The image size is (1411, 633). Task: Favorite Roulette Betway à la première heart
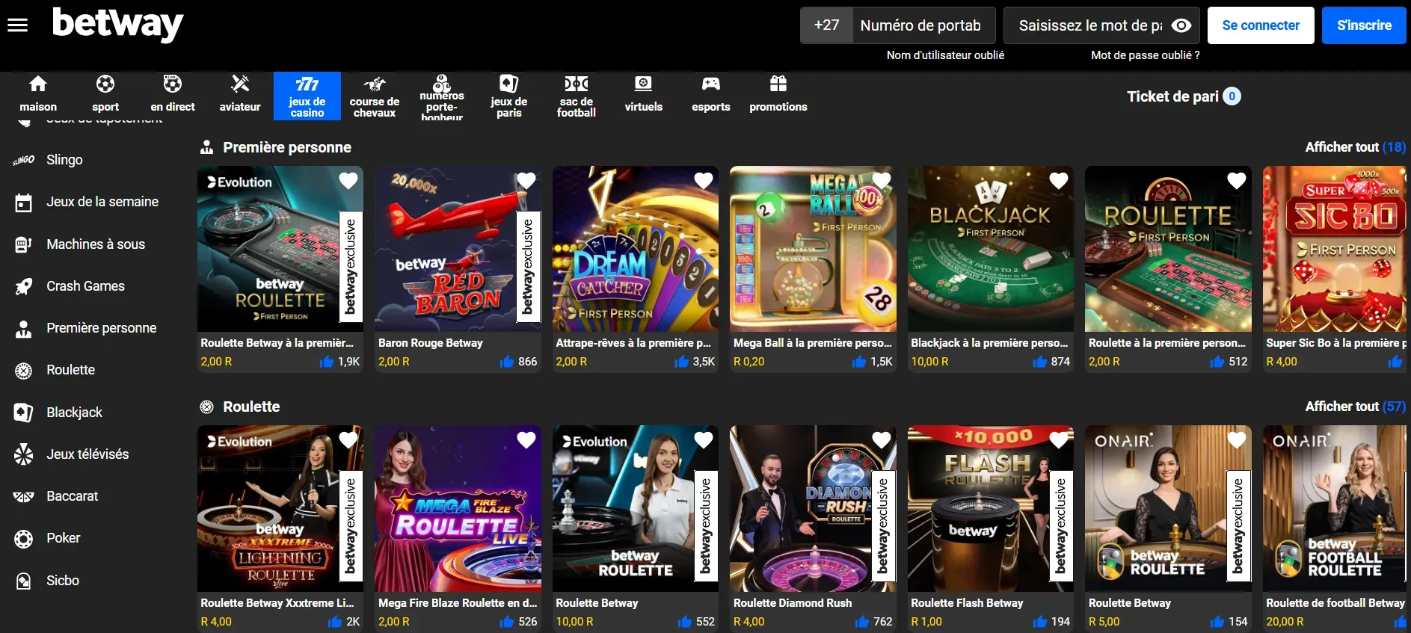pyautogui.click(x=348, y=181)
